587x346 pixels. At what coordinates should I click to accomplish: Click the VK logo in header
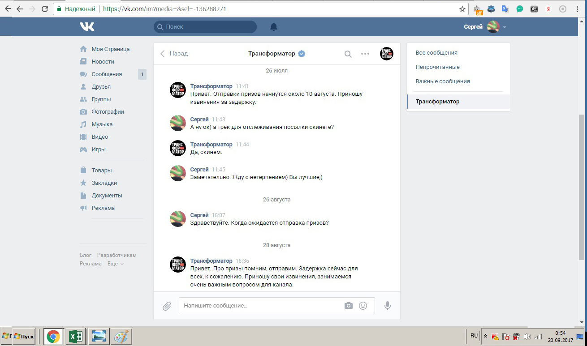87,27
